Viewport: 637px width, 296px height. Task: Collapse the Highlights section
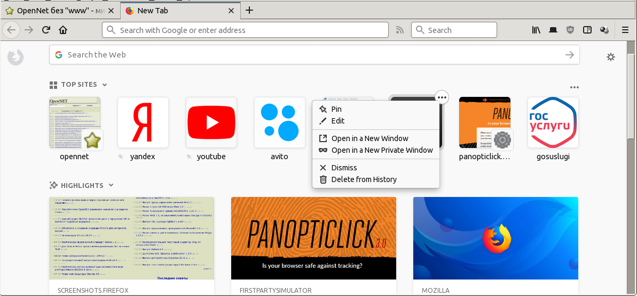pos(111,185)
